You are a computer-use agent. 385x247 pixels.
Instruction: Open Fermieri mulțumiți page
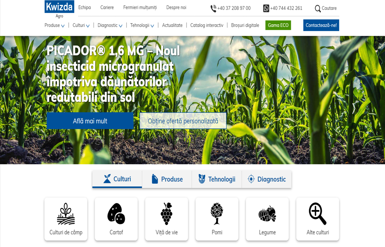(x=140, y=8)
